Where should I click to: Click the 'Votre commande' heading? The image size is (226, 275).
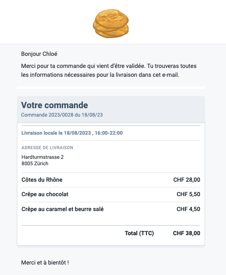[x=54, y=105]
